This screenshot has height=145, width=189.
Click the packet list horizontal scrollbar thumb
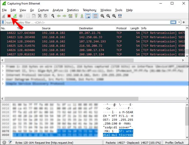(69, 60)
